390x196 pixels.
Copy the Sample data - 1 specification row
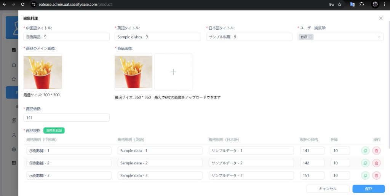click(365, 151)
